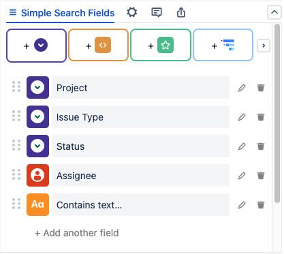Image resolution: width=284 pixels, height=254 pixels.
Task: Collapse the panel with the up chevron
Action: tap(274, 12)
